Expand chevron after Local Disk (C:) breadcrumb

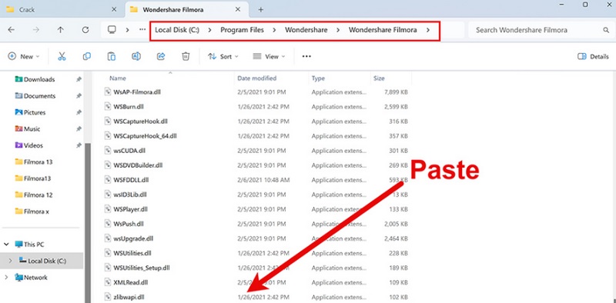pyautogui.click(x=210, y=30)
